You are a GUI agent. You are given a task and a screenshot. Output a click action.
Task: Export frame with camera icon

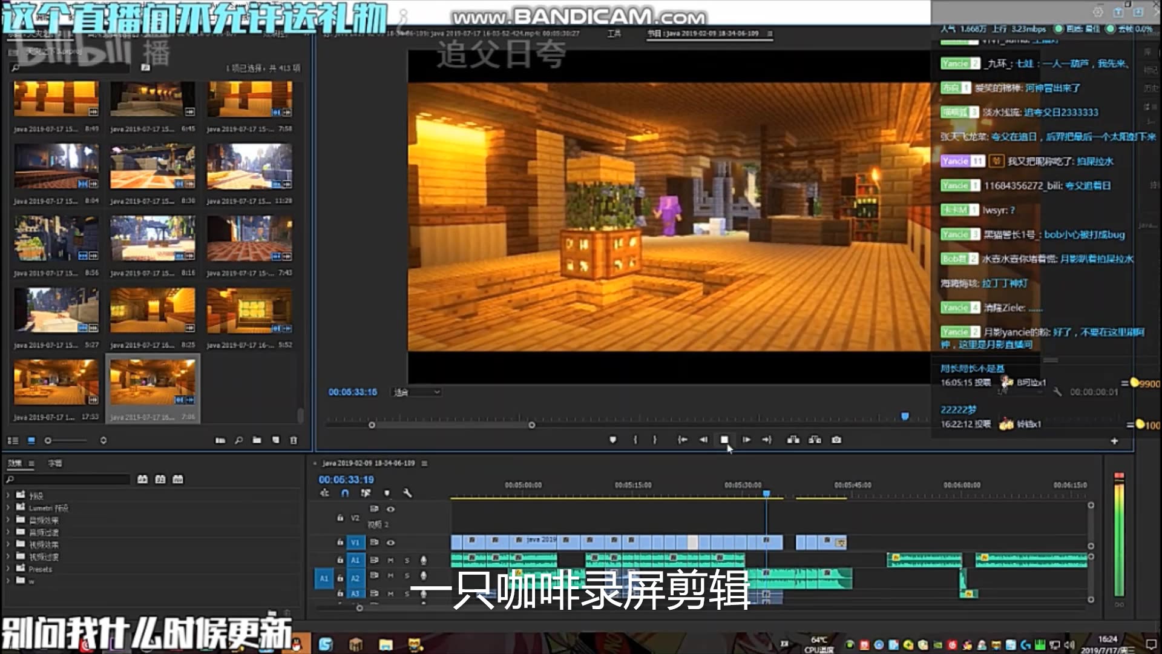[x=836, y=440]
